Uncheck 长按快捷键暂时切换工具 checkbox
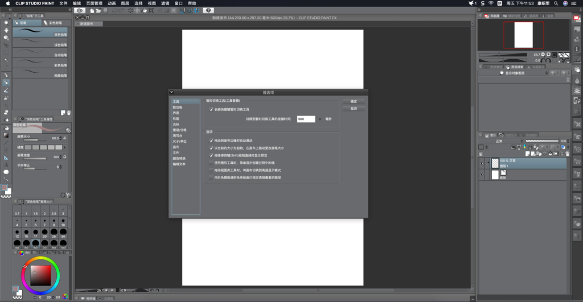The height and width of the screenshot is (302, 583). click(211, 109)
